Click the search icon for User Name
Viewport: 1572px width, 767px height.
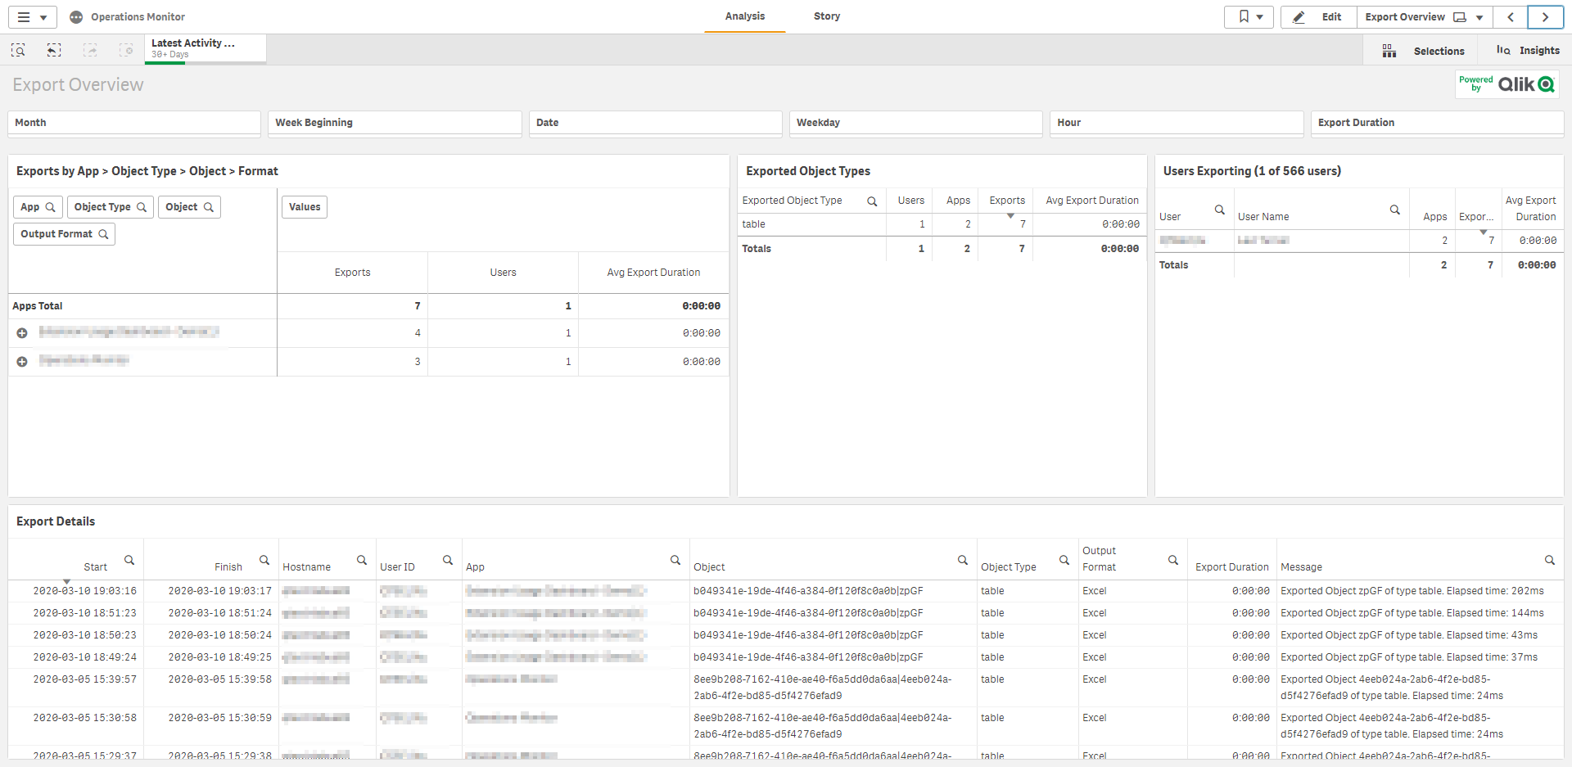point(1394,210)
